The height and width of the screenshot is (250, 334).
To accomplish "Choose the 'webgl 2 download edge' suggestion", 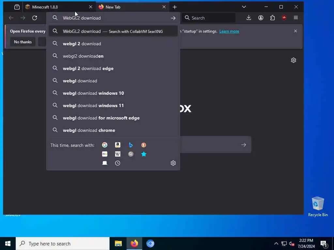I will (113, 68).
